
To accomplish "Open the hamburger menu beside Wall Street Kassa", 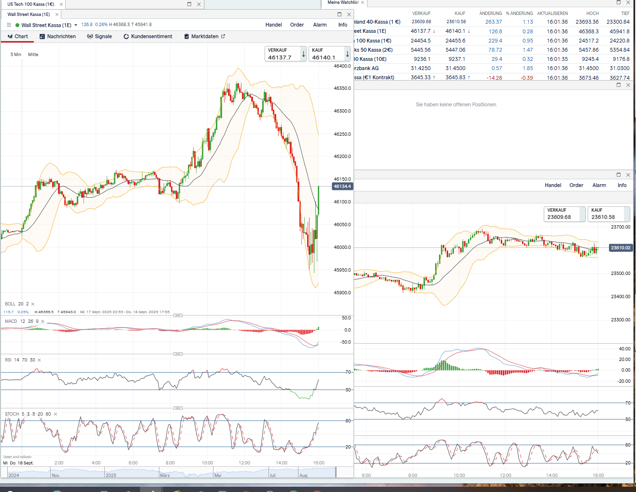I will (9, 25).
